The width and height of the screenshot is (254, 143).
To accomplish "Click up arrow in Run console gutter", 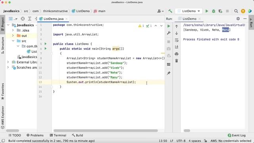I will click(177, 27).
